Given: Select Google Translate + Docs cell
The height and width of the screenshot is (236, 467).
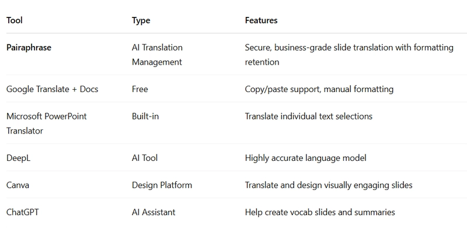Looking at the screenshot, I should pyautogui.click(x=52, y=89).
